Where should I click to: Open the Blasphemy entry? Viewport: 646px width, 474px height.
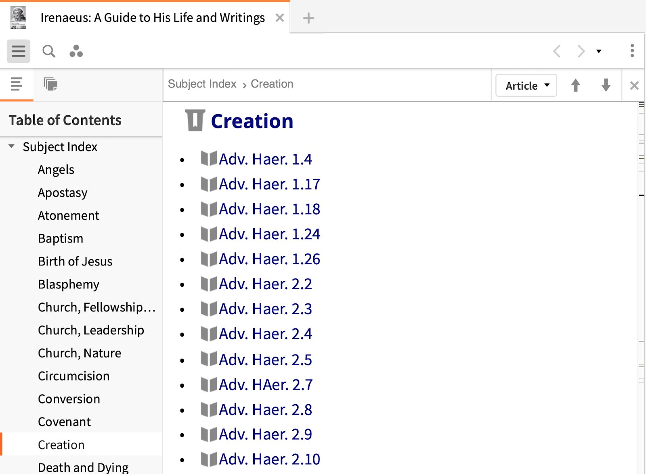tap(68, 284)
